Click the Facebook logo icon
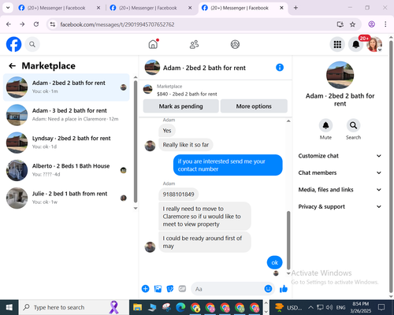The height and width of the screenshot is (315, 394). (13, 44)
